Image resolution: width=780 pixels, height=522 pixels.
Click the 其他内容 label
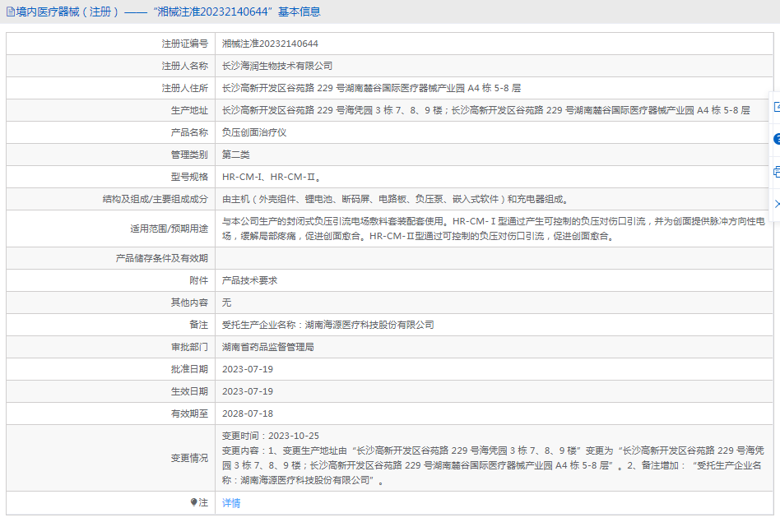coord(189,303)
